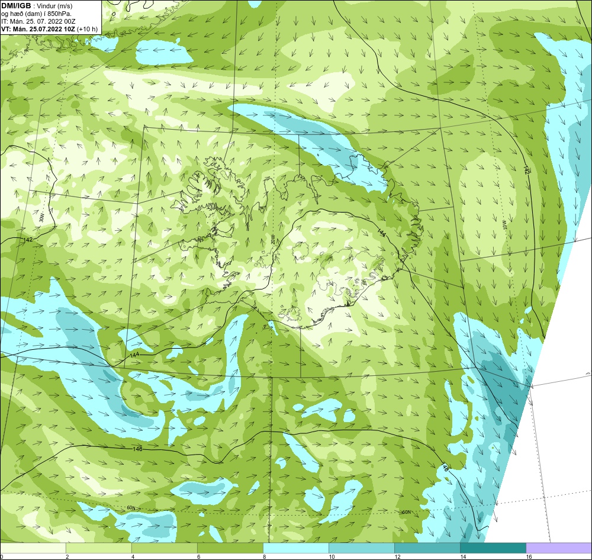Click the '60N' latitude label nearest 10W
Image resolution: width=592 pixels, height=560 pixels.
pos(406,513)
